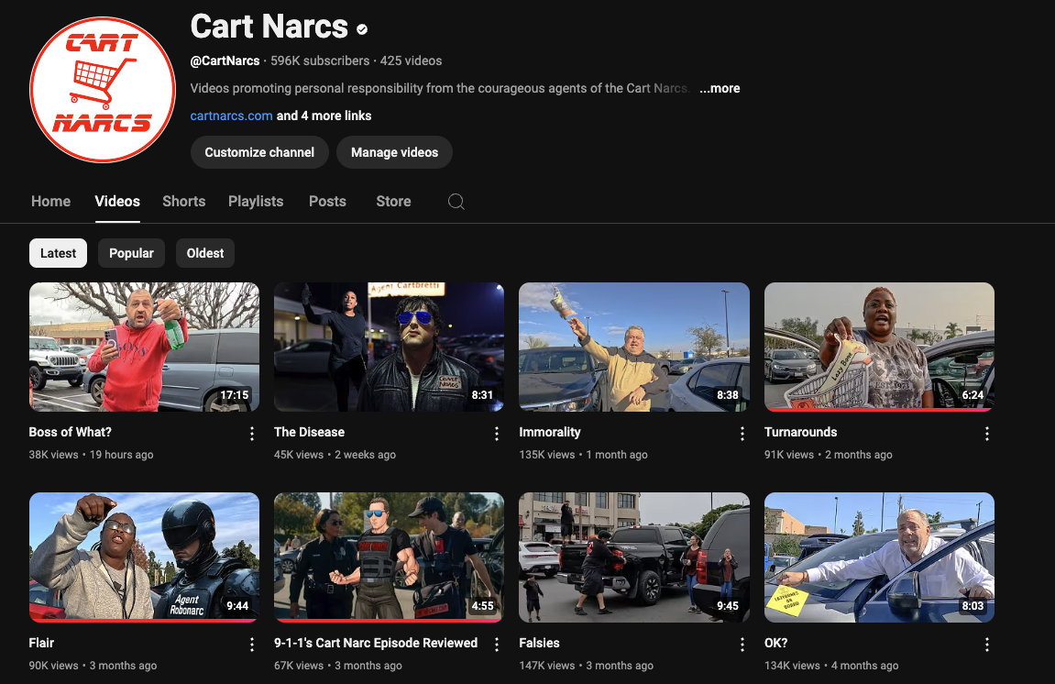1055x684 pixels.
Task: Open the cartnarcs.com link
Action: point(231,116)
